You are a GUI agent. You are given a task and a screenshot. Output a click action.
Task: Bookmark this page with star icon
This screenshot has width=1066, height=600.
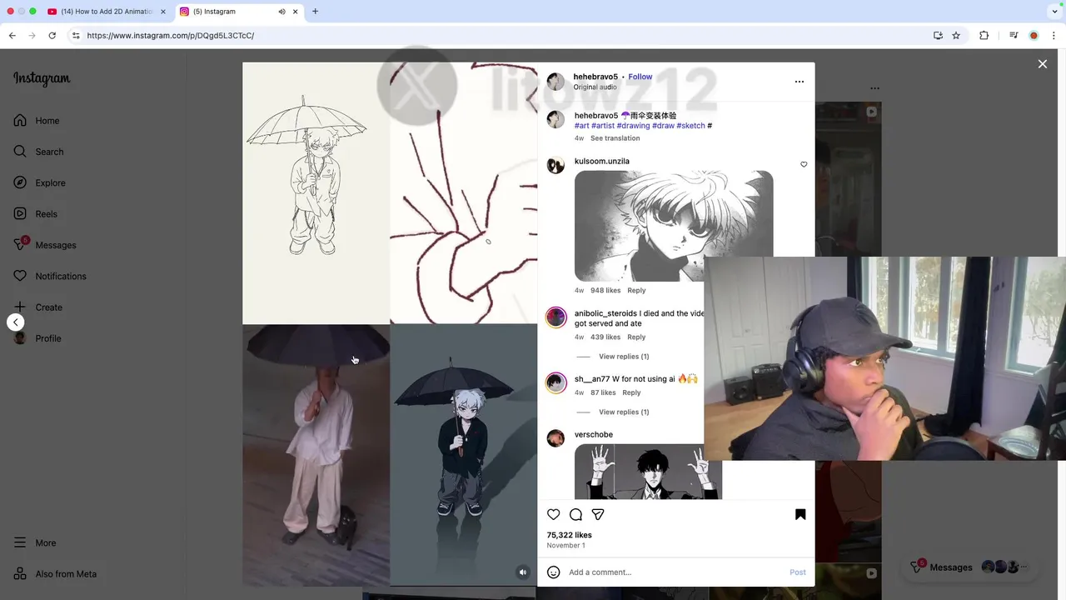tap(956, 36)
